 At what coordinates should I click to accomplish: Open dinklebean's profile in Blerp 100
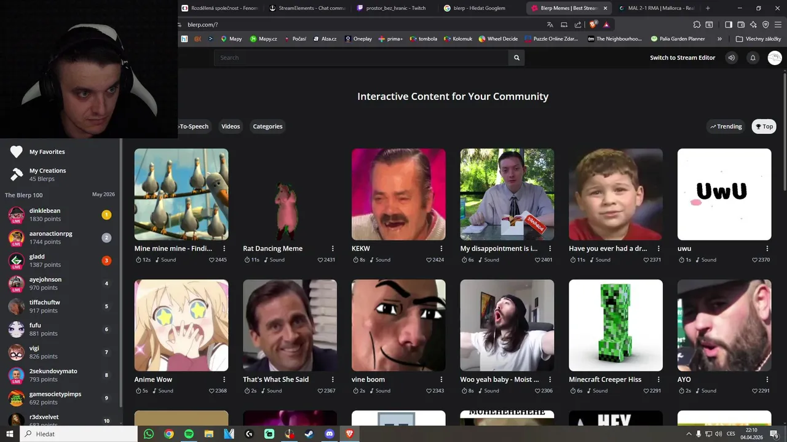[x=60, y=215]
